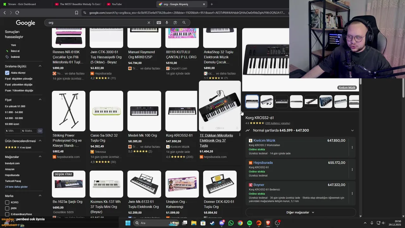Go back to the previous page
The height and width of the screenshot is (228, 405).
pos(4,13)
